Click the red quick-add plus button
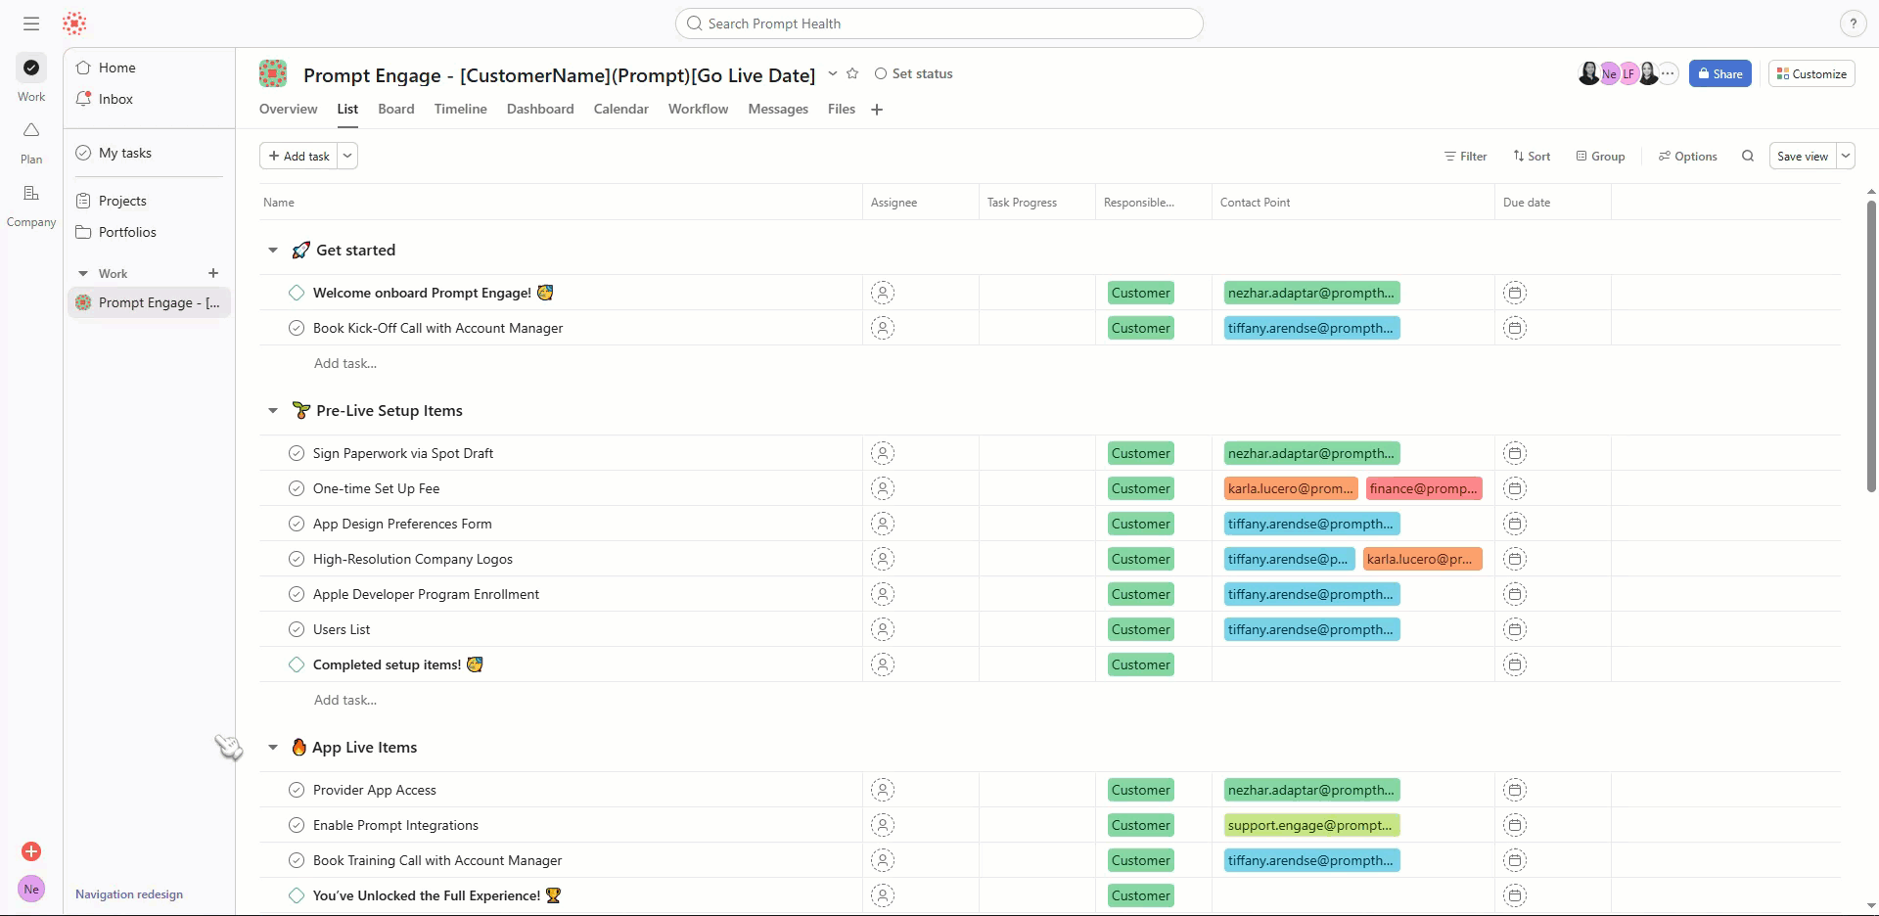Image resolution: width=1879 pixels, height=916 pixels. (x=31, y=851)
